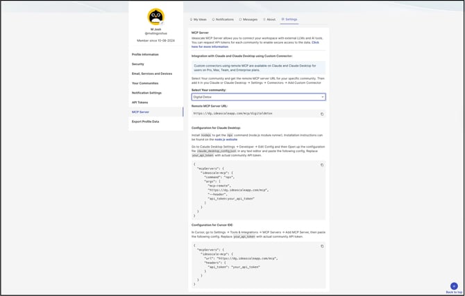Copy the Claude Desktop config code block

click(x=322, y=165)
